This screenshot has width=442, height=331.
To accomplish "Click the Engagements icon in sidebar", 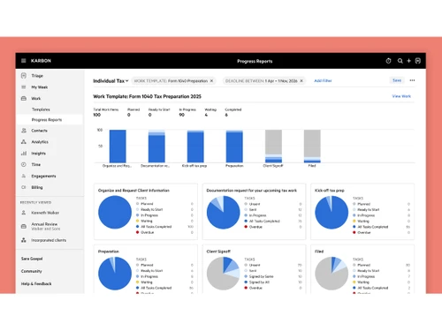I will pos(24,176).
